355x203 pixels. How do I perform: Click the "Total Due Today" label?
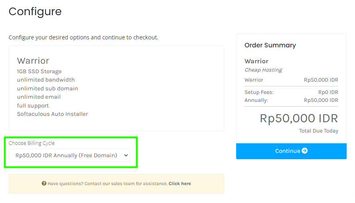[318, 131]
